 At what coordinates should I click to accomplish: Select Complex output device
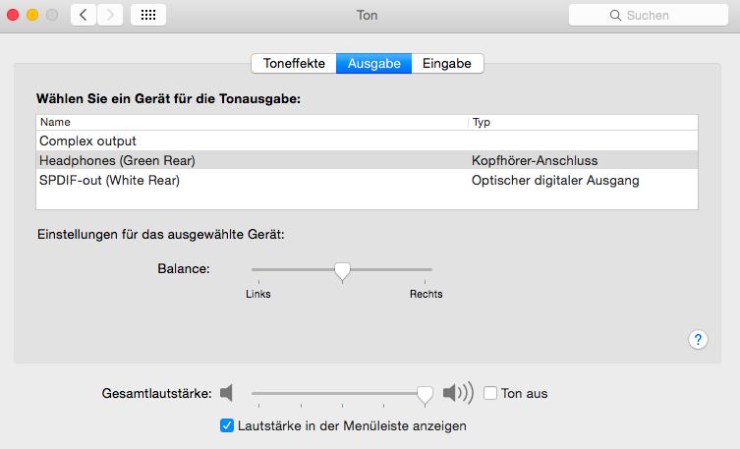(88, 141)
